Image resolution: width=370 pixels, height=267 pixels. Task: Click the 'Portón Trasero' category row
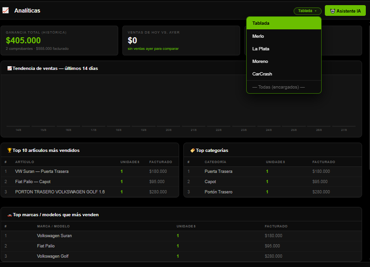273,192
